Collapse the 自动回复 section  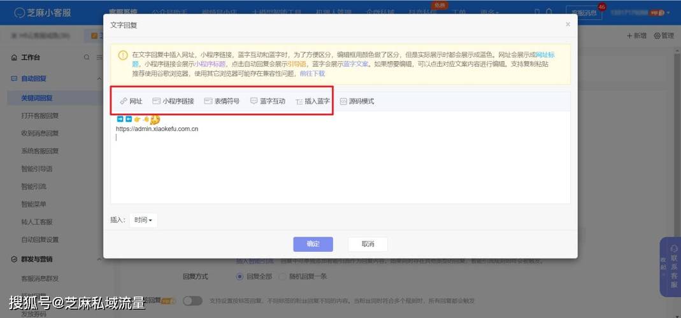[99, 79]
